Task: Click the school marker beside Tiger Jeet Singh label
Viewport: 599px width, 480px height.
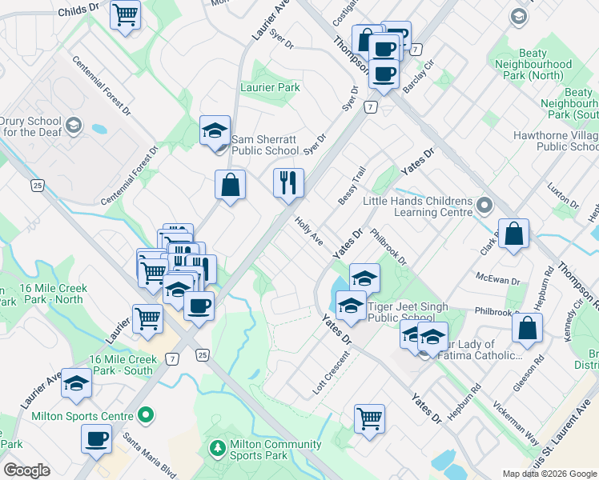Action: [351, 306]
